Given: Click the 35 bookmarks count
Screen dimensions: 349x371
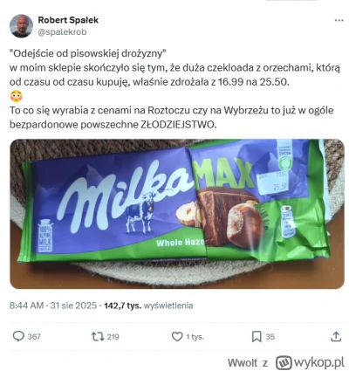Looking at the screenshot, I should [x=270, y=337].
